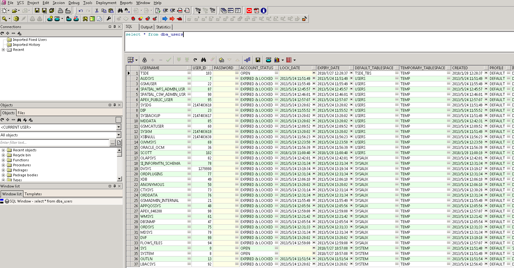Click the New document icon in the toolbar
This screenshot has width=514, height=268.
4,11
